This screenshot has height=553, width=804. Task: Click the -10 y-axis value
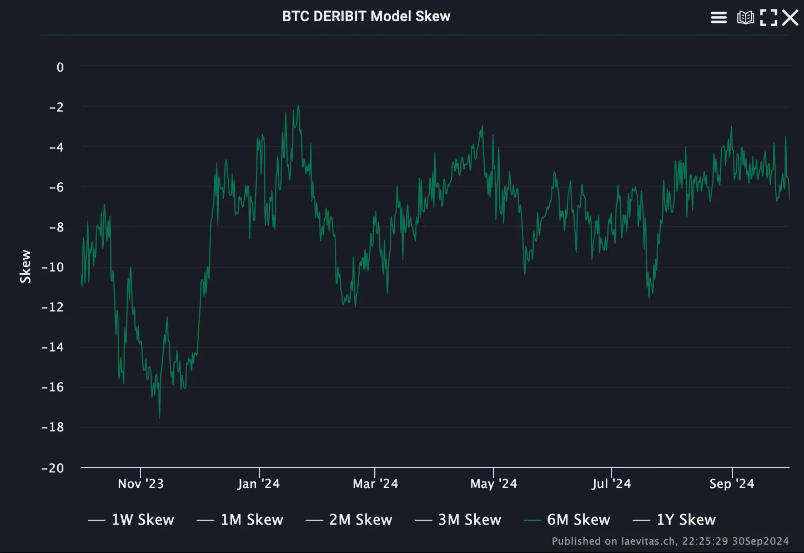(53, 267)
